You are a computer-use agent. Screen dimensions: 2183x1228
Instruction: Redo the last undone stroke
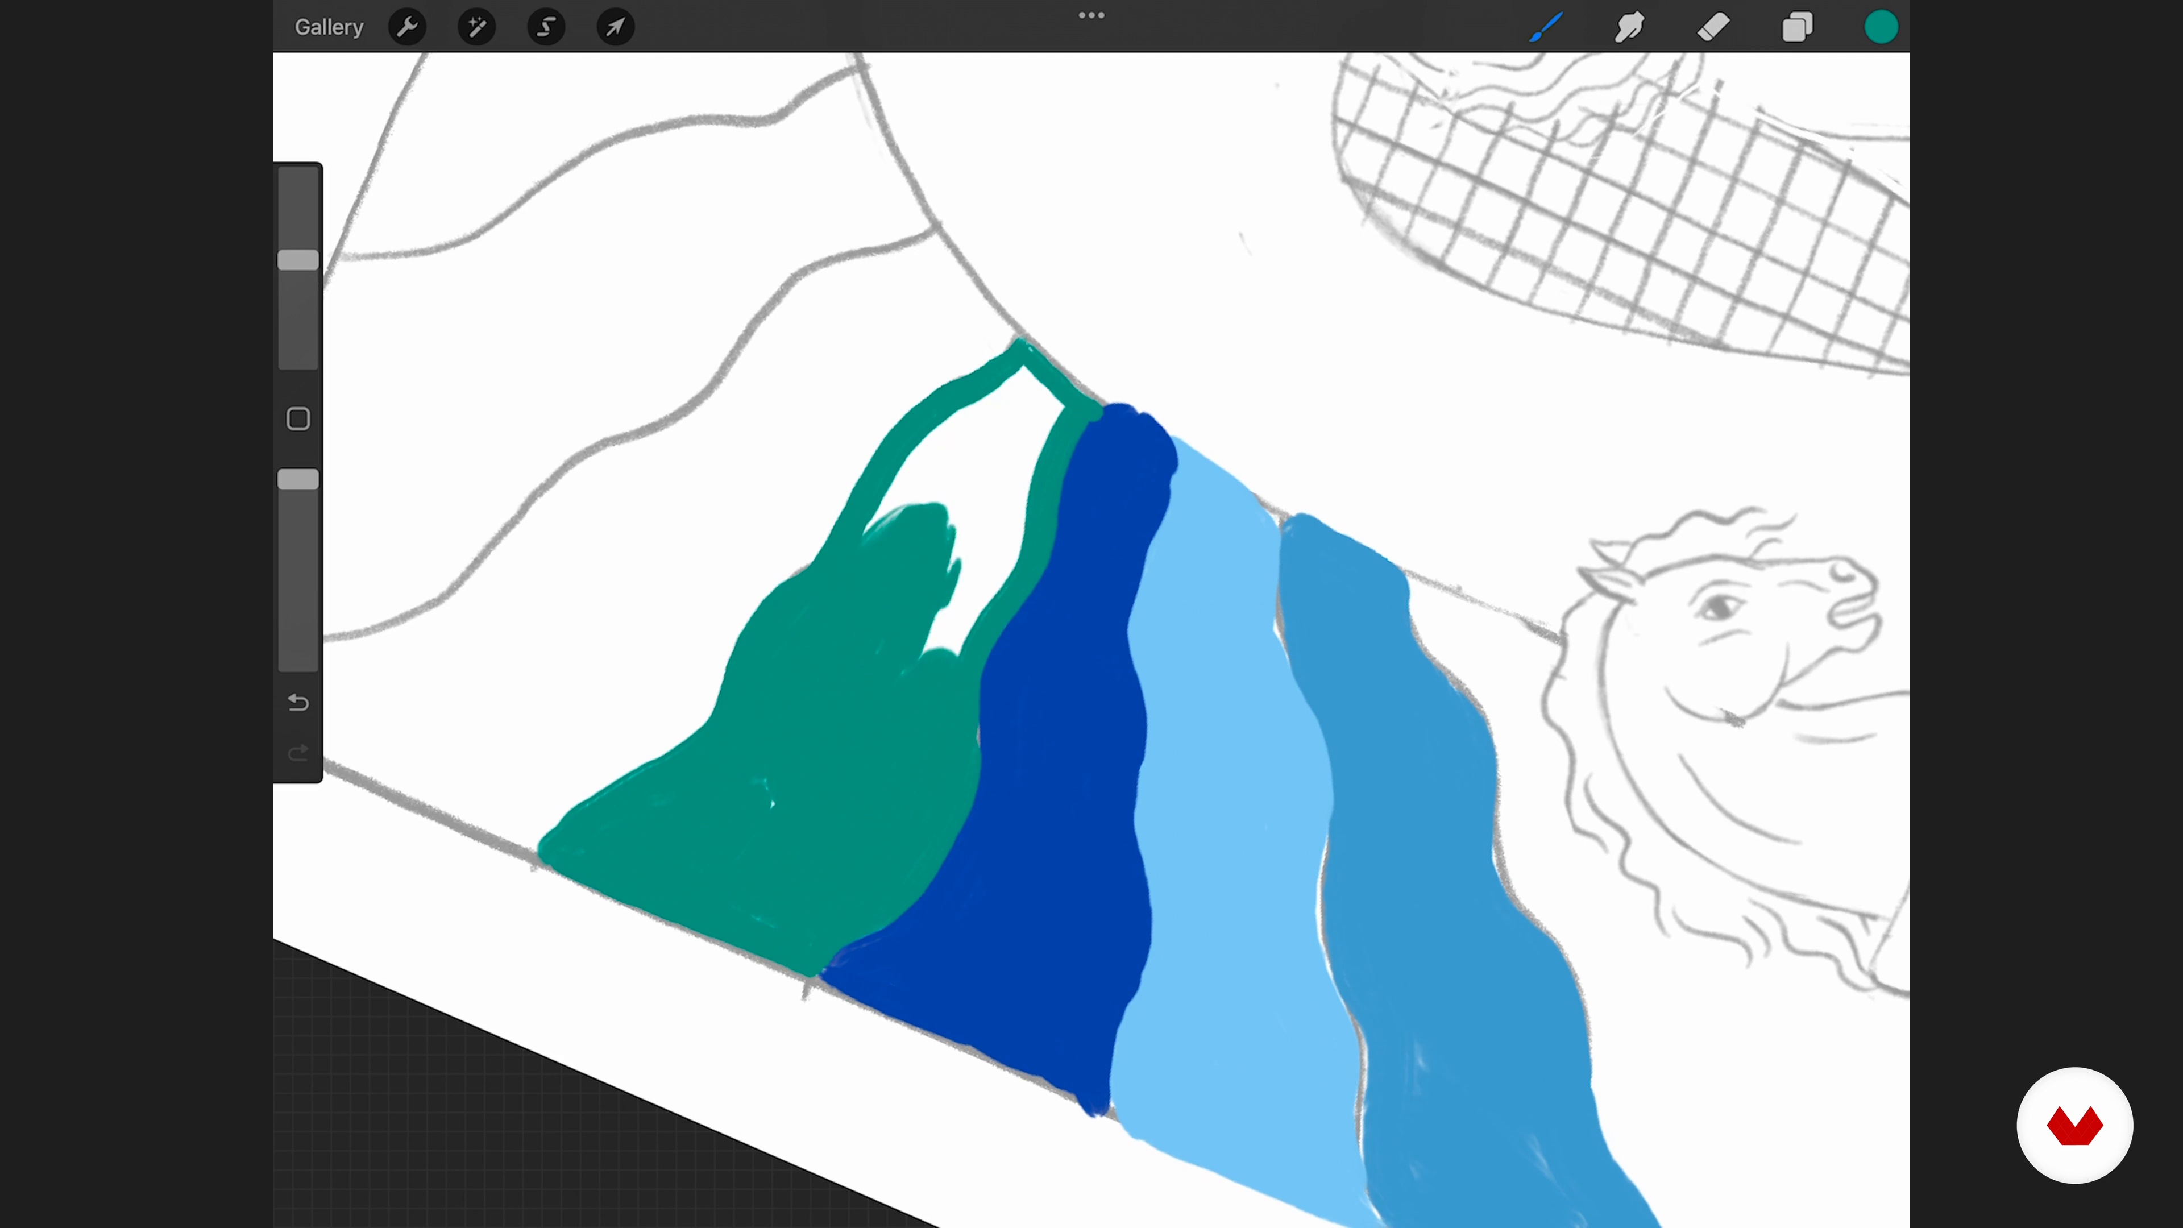click(x=298, y=753)
